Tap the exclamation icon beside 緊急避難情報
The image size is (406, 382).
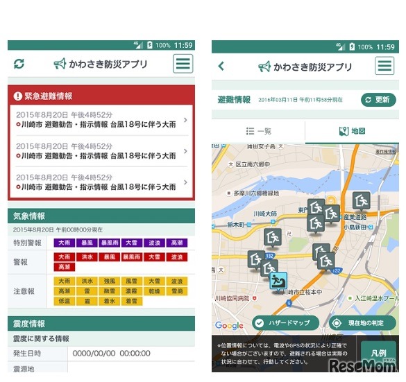17,96
